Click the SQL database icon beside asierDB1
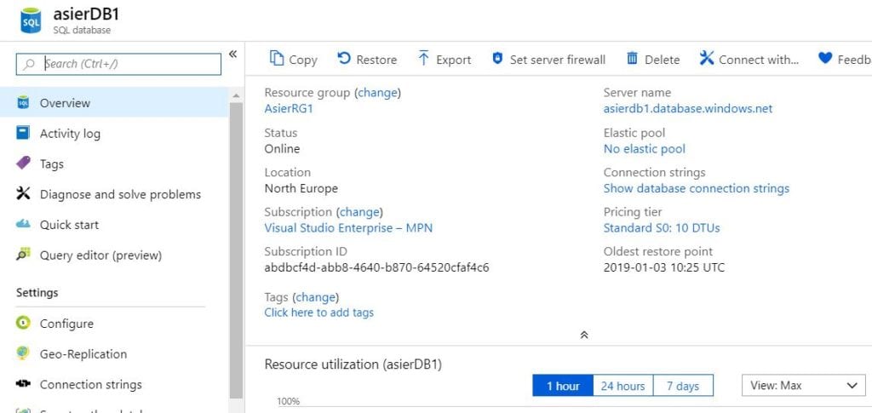The image size is (872, 413). point(31,20)
